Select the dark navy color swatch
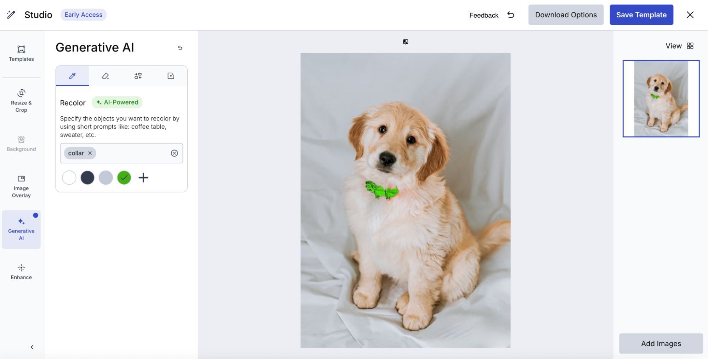Image resolution: width=708 pixels, height=359 pixels. pos(87,178)
